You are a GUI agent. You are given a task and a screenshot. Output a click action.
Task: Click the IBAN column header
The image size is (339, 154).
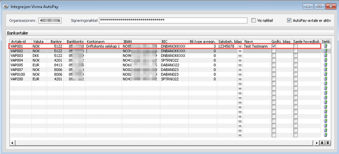(141, 41)
